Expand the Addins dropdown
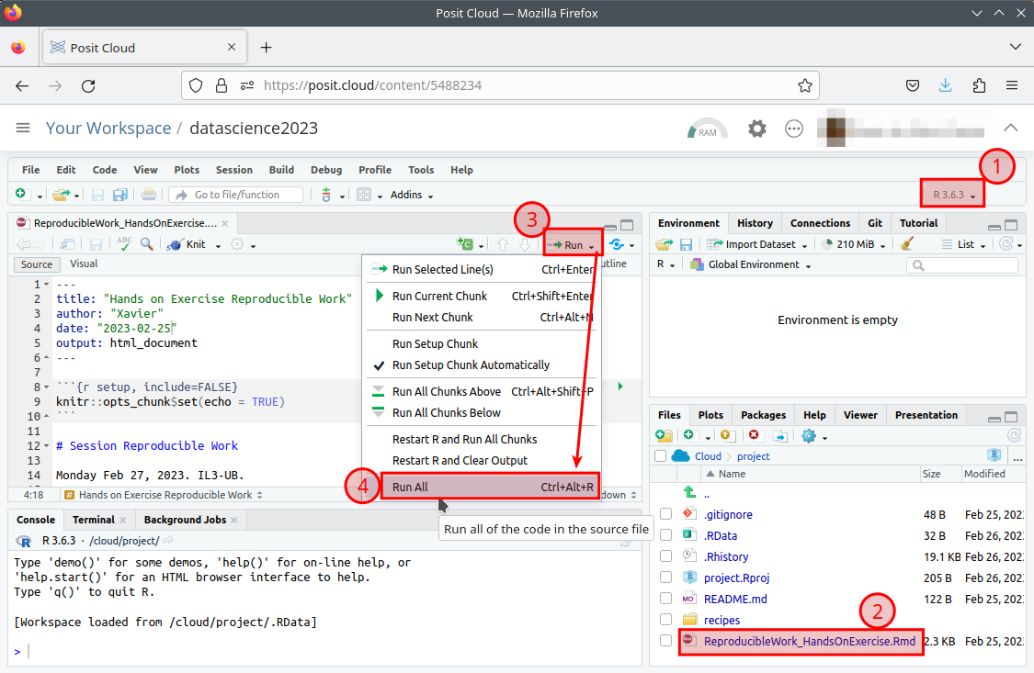 coord(412,195)
